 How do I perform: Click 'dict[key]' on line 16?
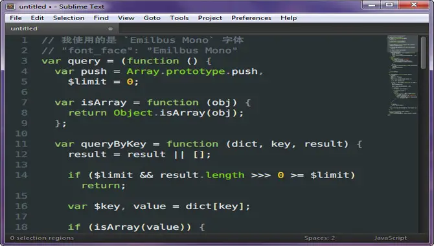(x=214, y=207)
